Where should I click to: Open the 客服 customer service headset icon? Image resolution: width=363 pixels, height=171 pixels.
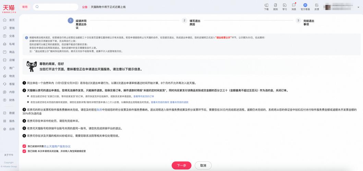coord(5,84)
